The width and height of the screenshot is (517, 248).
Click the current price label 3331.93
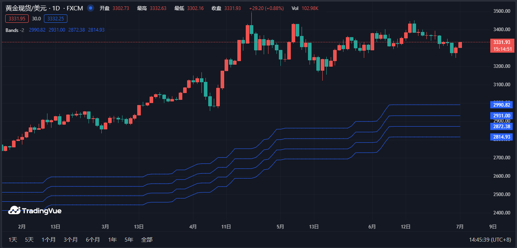tap(501, 42)
